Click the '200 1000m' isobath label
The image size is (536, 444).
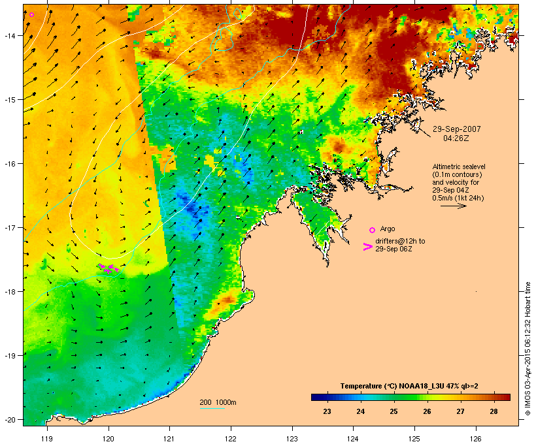coord(218,402)
